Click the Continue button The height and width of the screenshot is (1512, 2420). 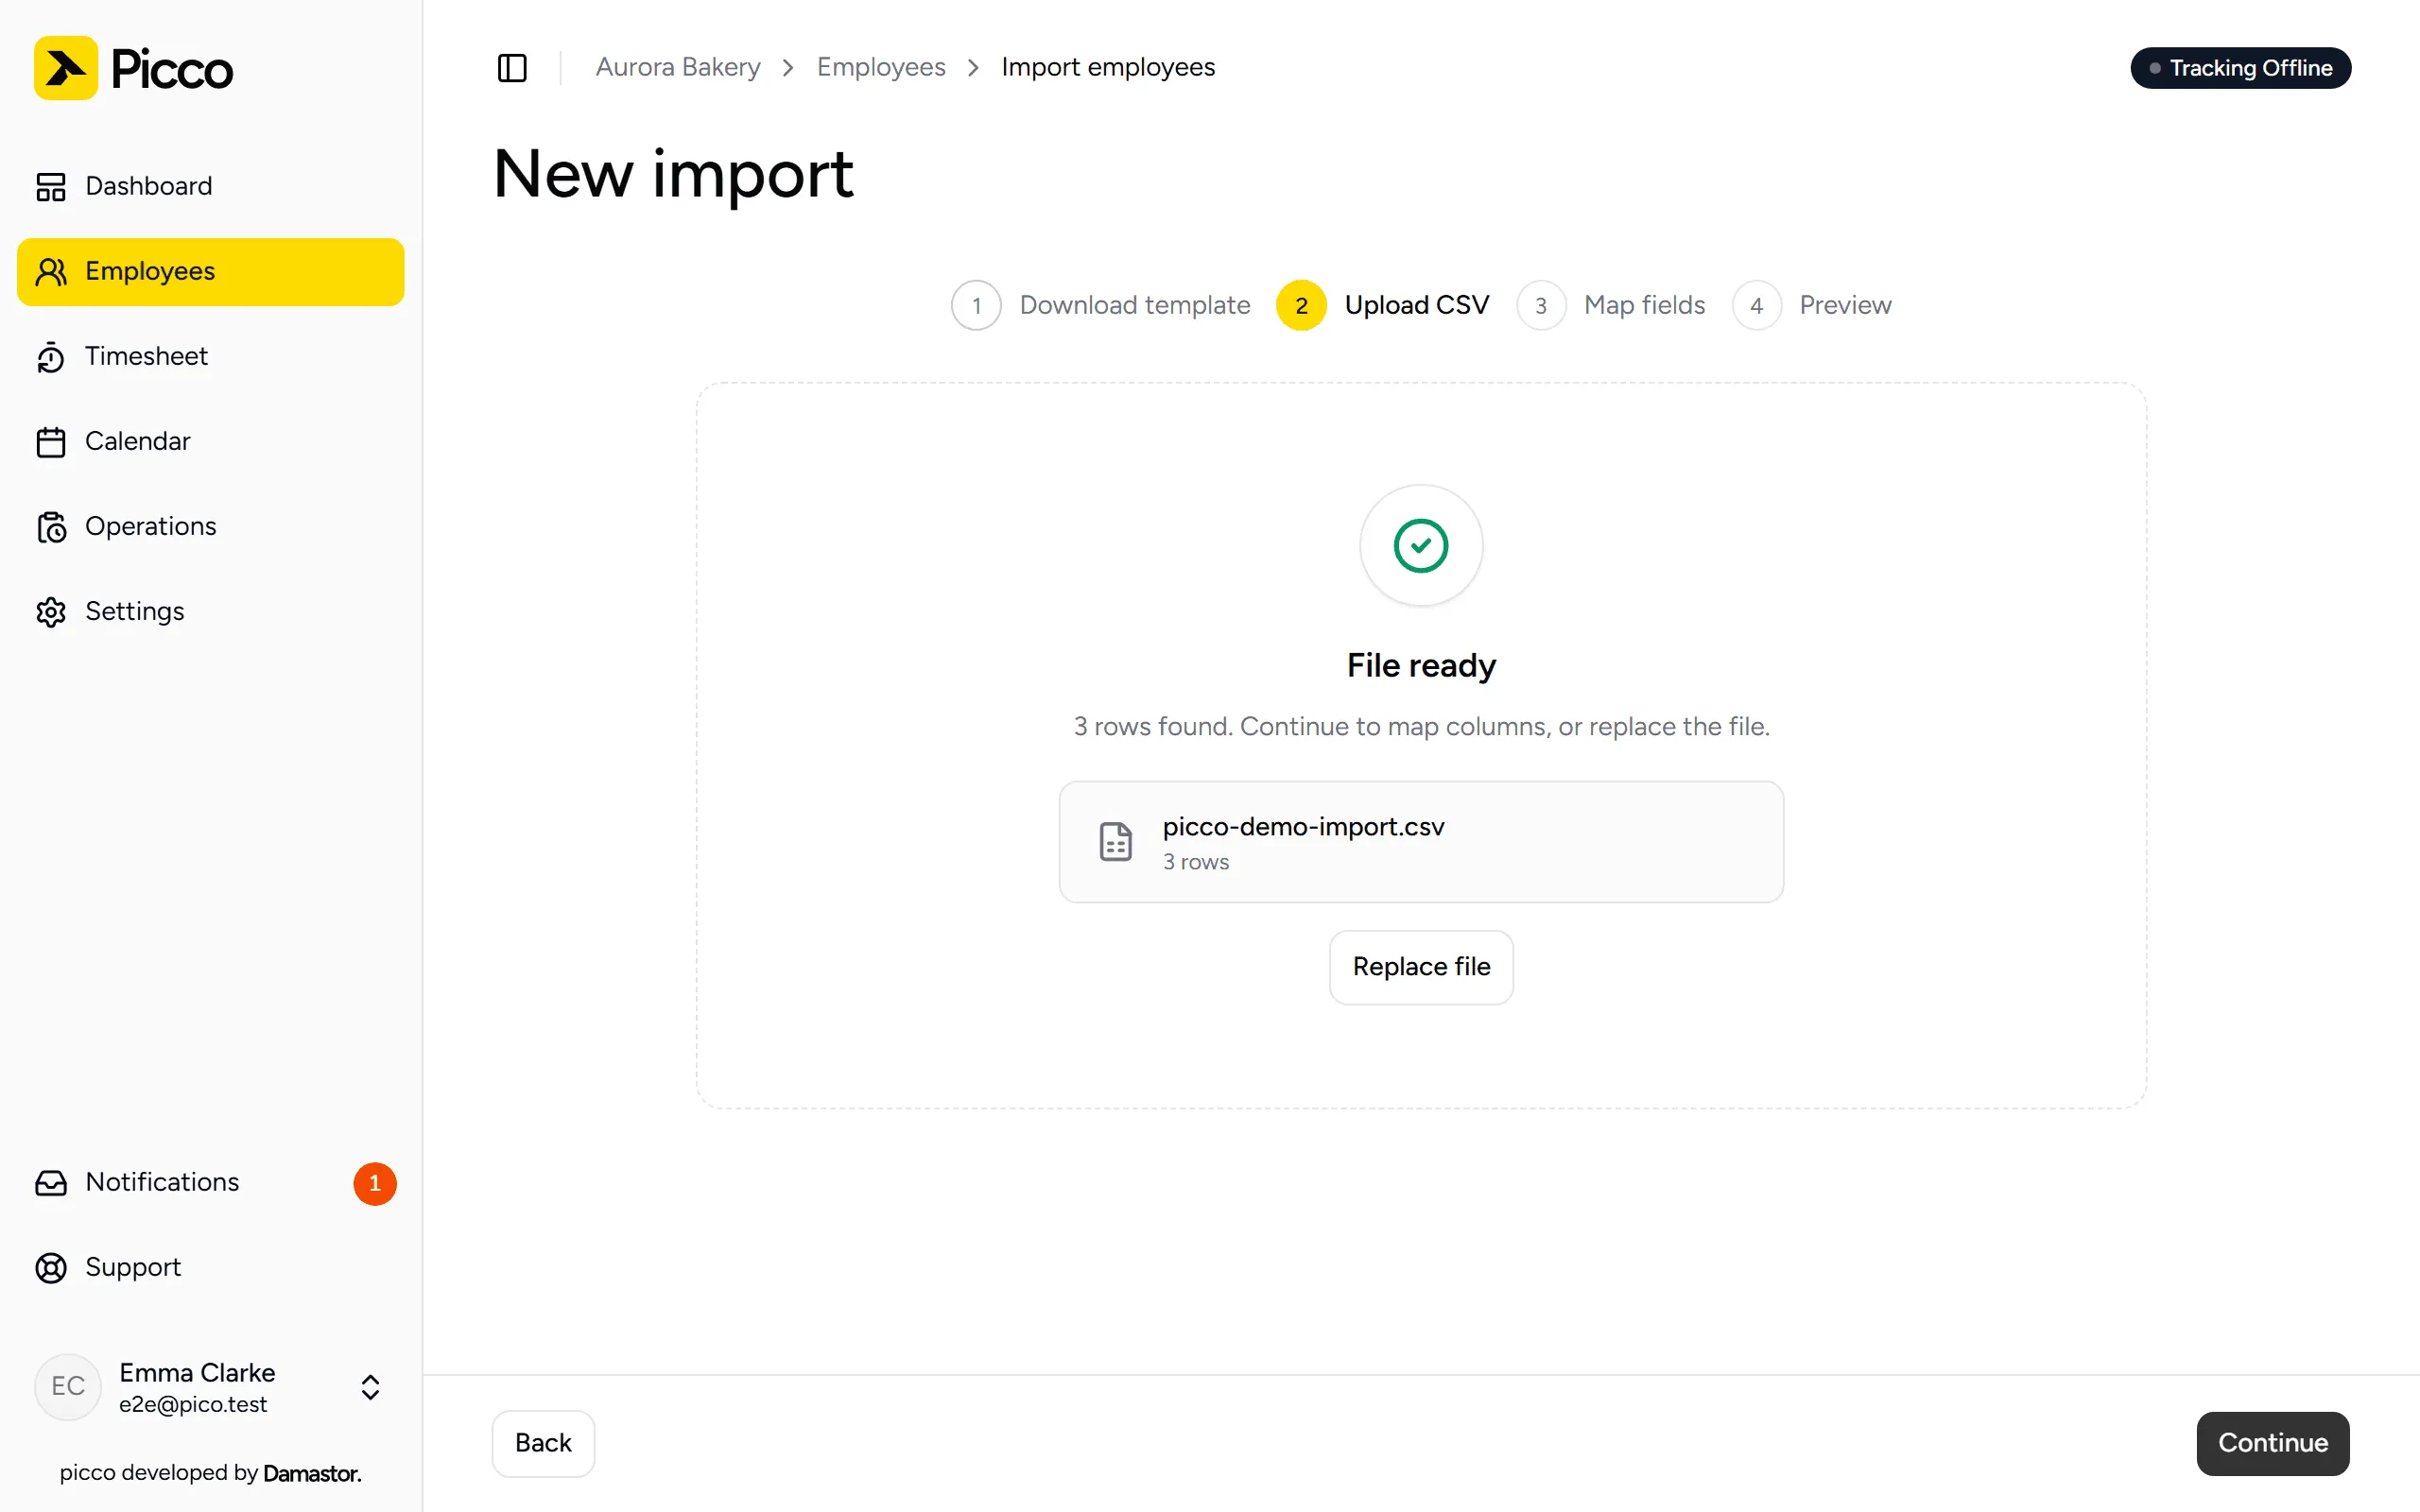click(x=2273, y=1443)
